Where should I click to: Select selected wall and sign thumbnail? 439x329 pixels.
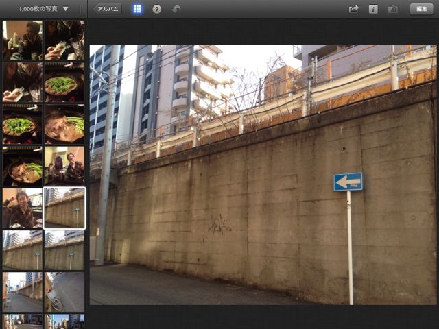click(x=64, y=208)
